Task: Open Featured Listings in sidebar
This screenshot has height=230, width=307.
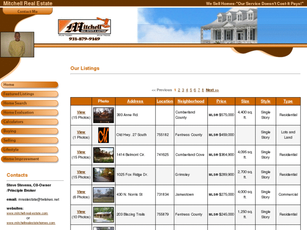Action: [30, 94]
